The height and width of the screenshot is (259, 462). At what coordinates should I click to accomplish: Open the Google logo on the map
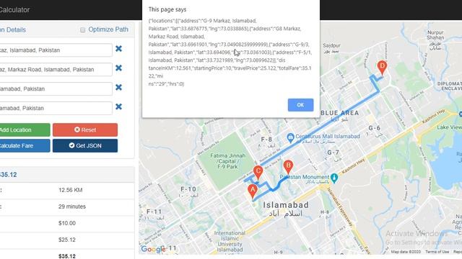(x=153, y=250)
